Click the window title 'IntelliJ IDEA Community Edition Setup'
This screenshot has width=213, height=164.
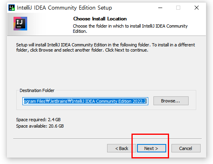[x=64, y=8]
